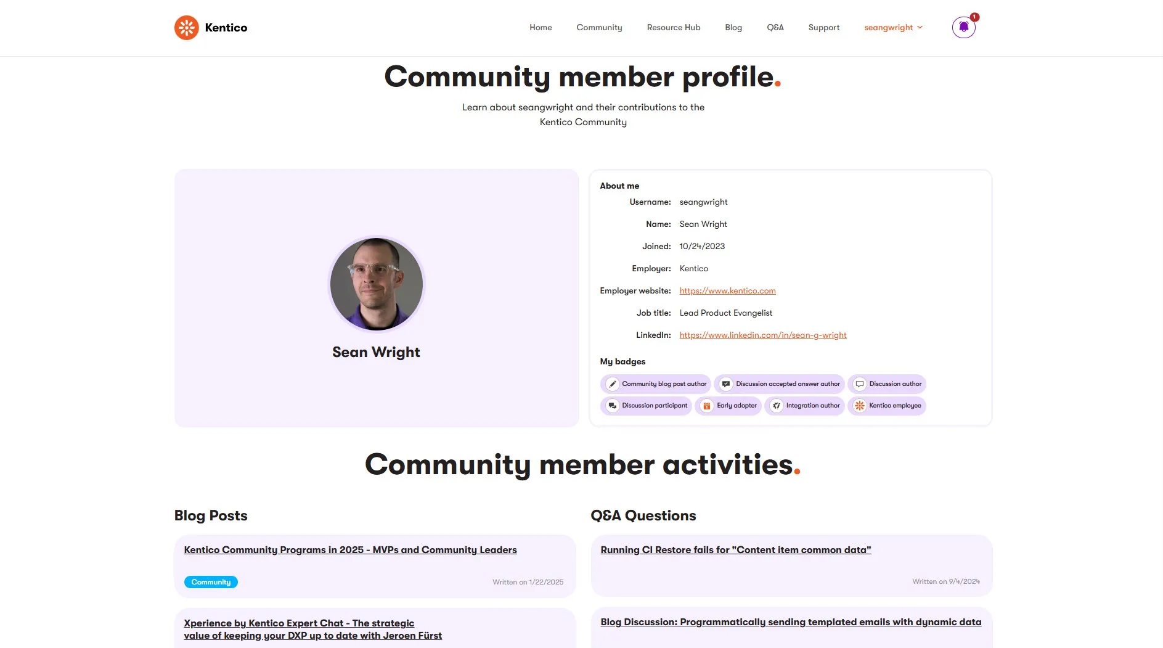This screenshot has height=648, width=1163.
Task: Click the Early adopter badge label
Action: coord(737,406)
